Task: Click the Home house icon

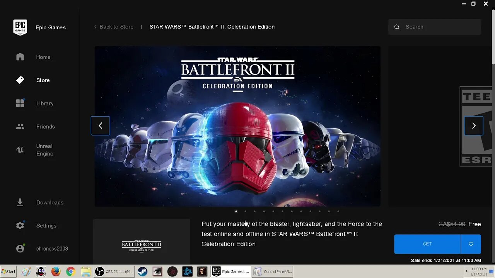Action: pyautogui.click(x=20, y=57)
